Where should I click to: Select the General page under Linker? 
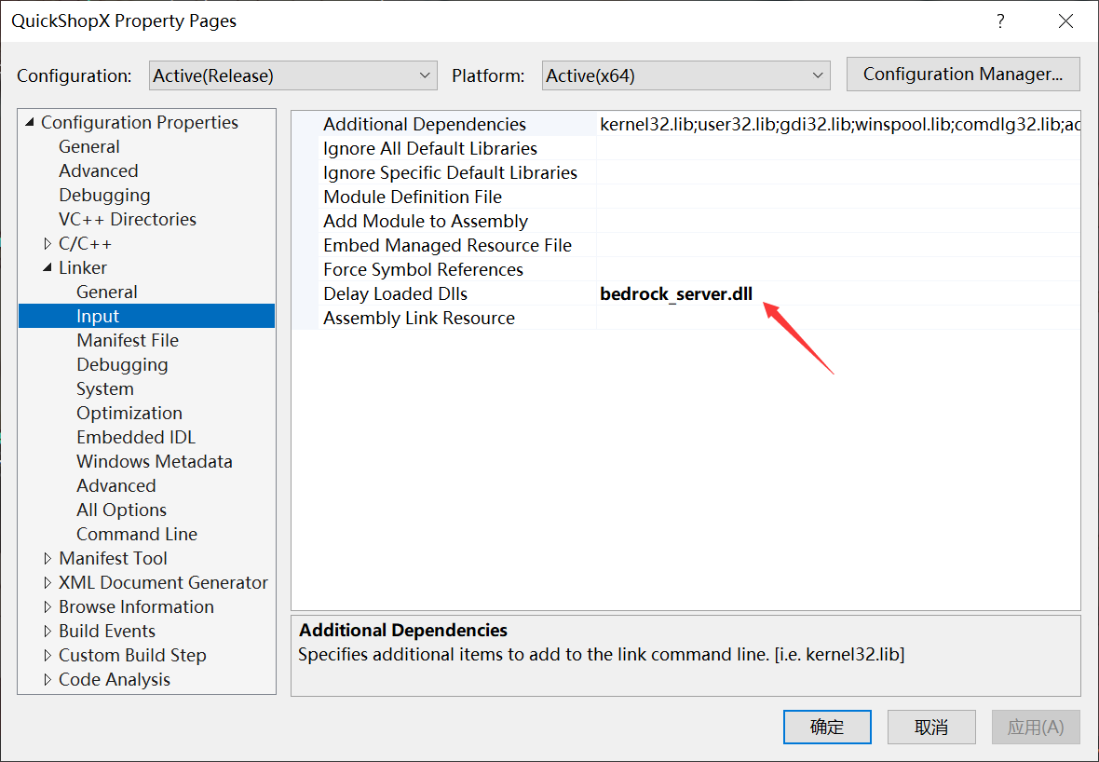point(106,292)
